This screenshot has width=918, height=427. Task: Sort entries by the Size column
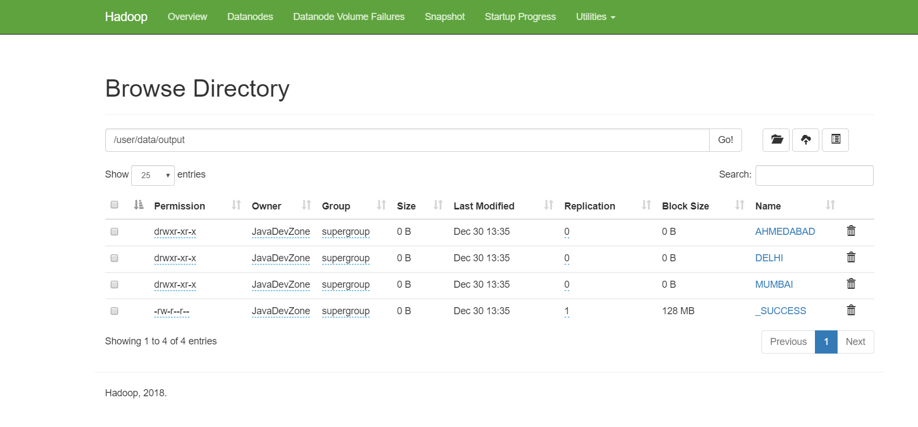coord(438,205)
